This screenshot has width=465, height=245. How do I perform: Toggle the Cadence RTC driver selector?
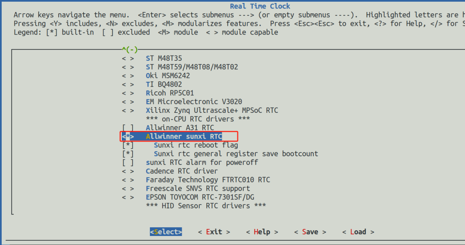coord(128,171)
